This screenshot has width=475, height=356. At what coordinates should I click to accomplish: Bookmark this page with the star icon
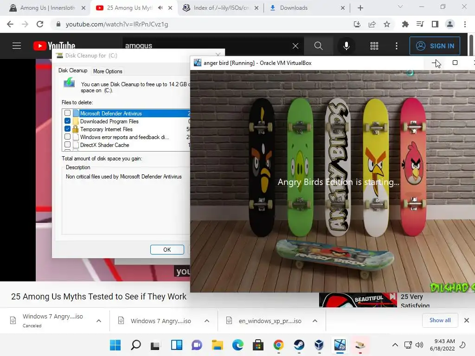click(387, 24)
